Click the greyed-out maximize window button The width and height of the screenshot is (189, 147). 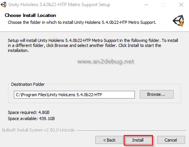[164, 5]
